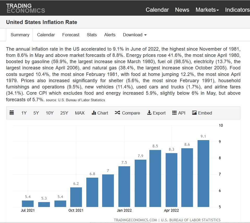Open the Forecast tab
Screen dimensions: 250x223
coord(71,35)
